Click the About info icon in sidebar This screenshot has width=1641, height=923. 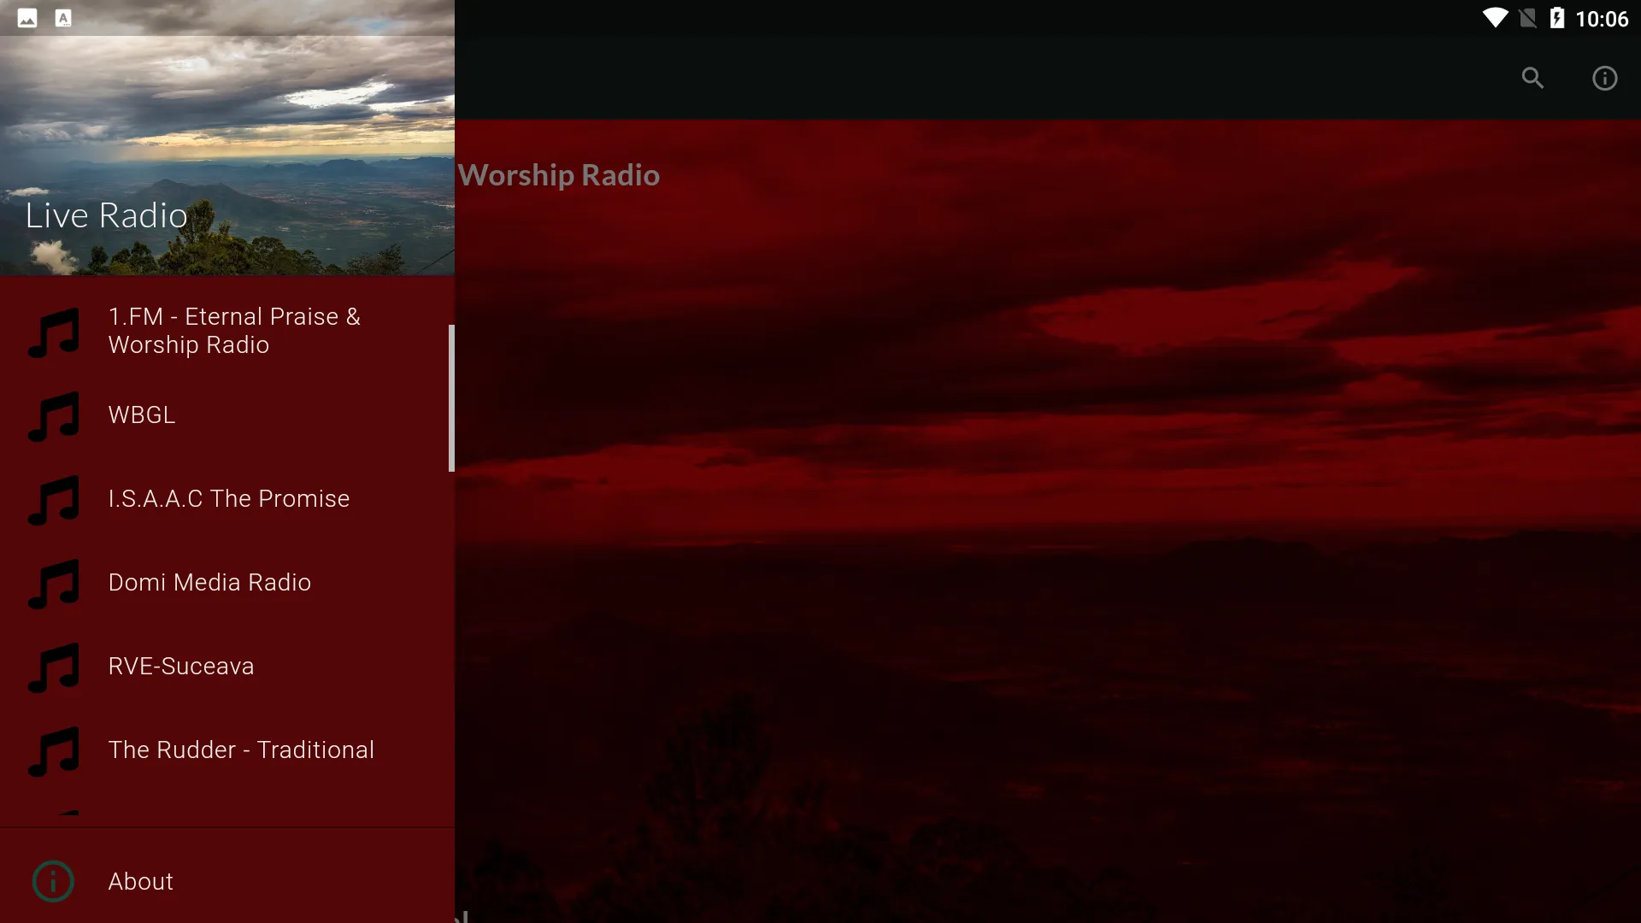coord(53,880)
